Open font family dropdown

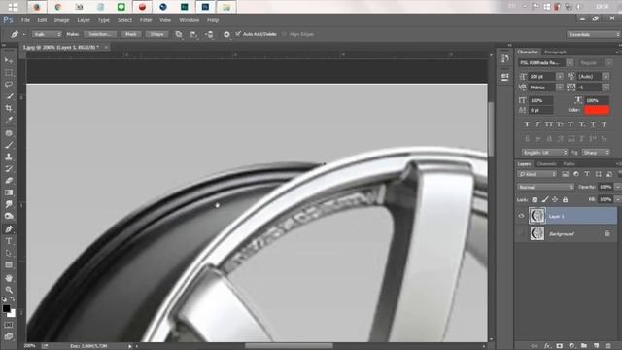pyautogui.click(x=570, y=62)
